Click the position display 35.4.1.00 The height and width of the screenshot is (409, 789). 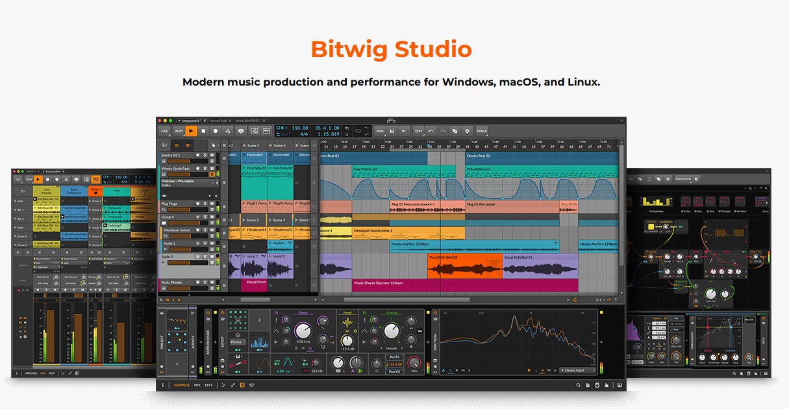[327, 128]
